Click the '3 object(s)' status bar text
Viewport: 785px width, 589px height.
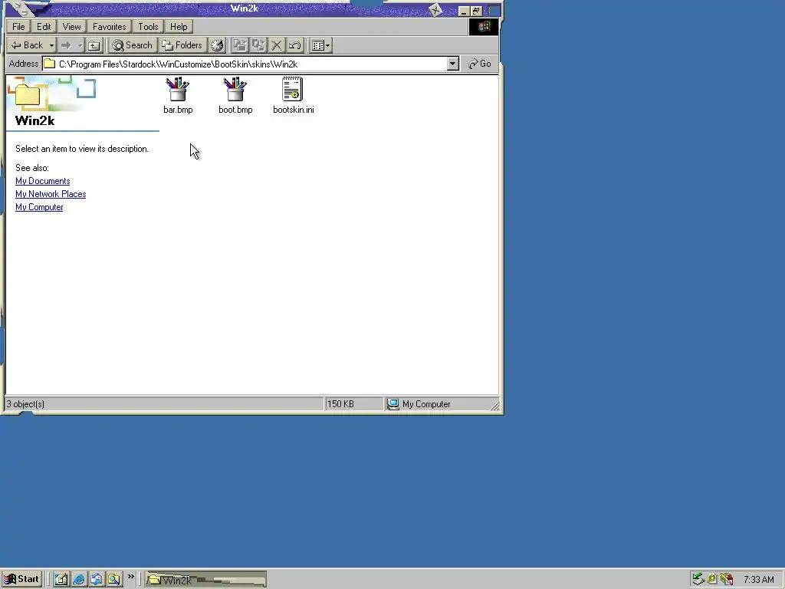25,404
